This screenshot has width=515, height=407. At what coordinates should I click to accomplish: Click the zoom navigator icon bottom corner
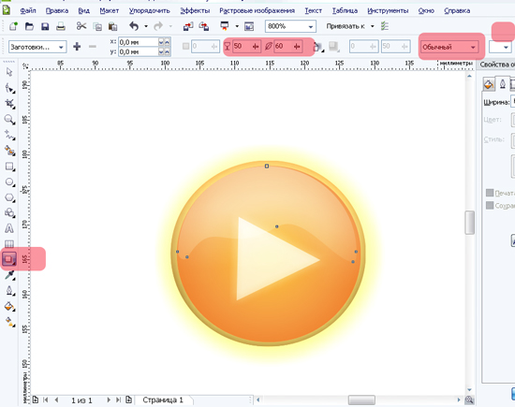click(469, 400)
